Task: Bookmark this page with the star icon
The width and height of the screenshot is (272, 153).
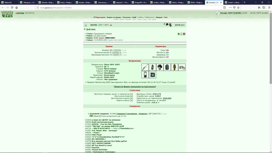Action: point(238,7)
